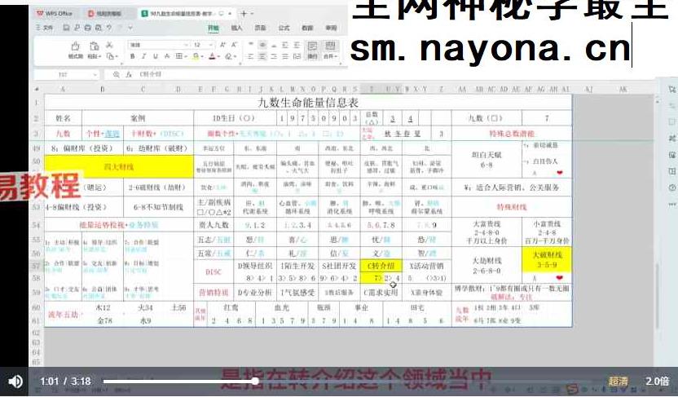This screenshot has width=678, height=397.
Task: Save the document from quick access
Action: (65, 28)
